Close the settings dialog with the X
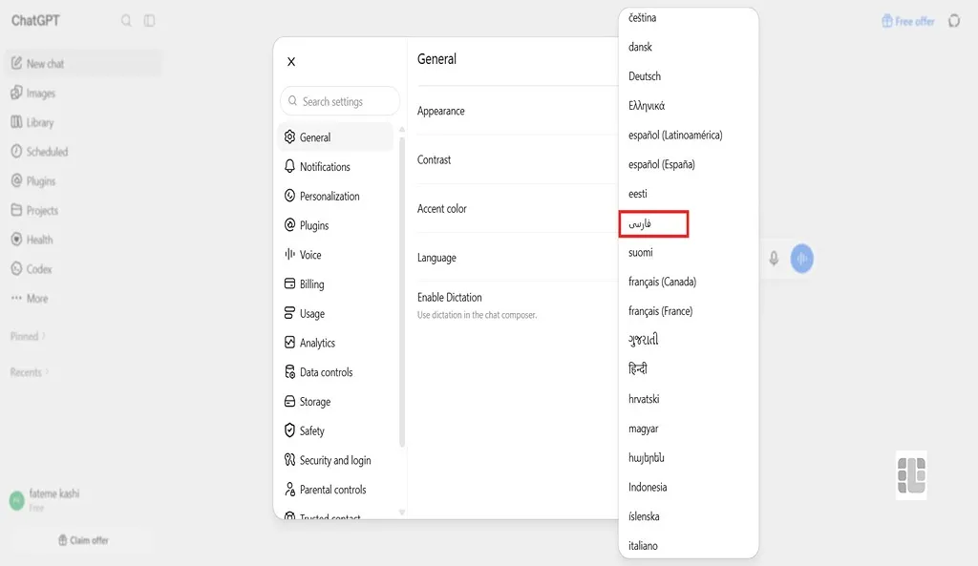 pyautogui.click(x=291, y=62)
